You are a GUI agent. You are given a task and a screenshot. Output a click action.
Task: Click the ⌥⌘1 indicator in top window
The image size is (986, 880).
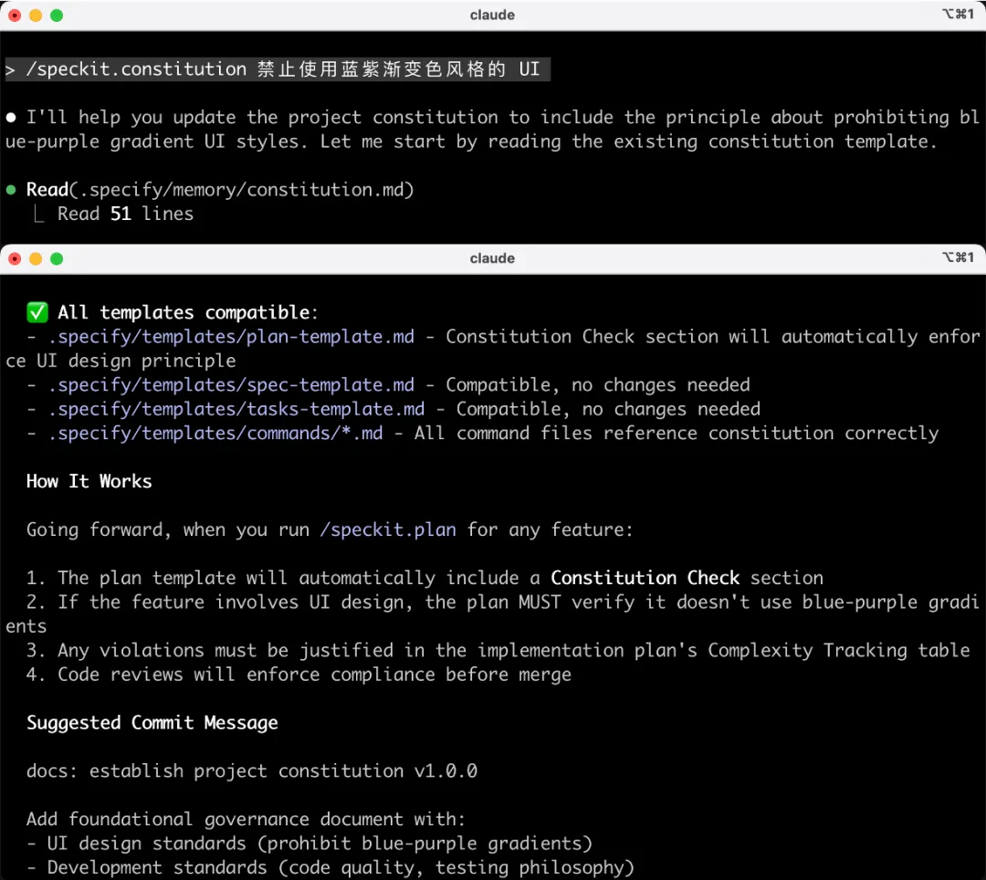point(958,16)
